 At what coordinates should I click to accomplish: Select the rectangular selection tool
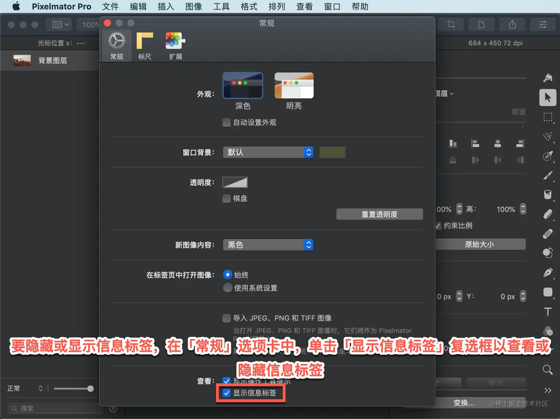pyautogui.click(x=548, y=118)
